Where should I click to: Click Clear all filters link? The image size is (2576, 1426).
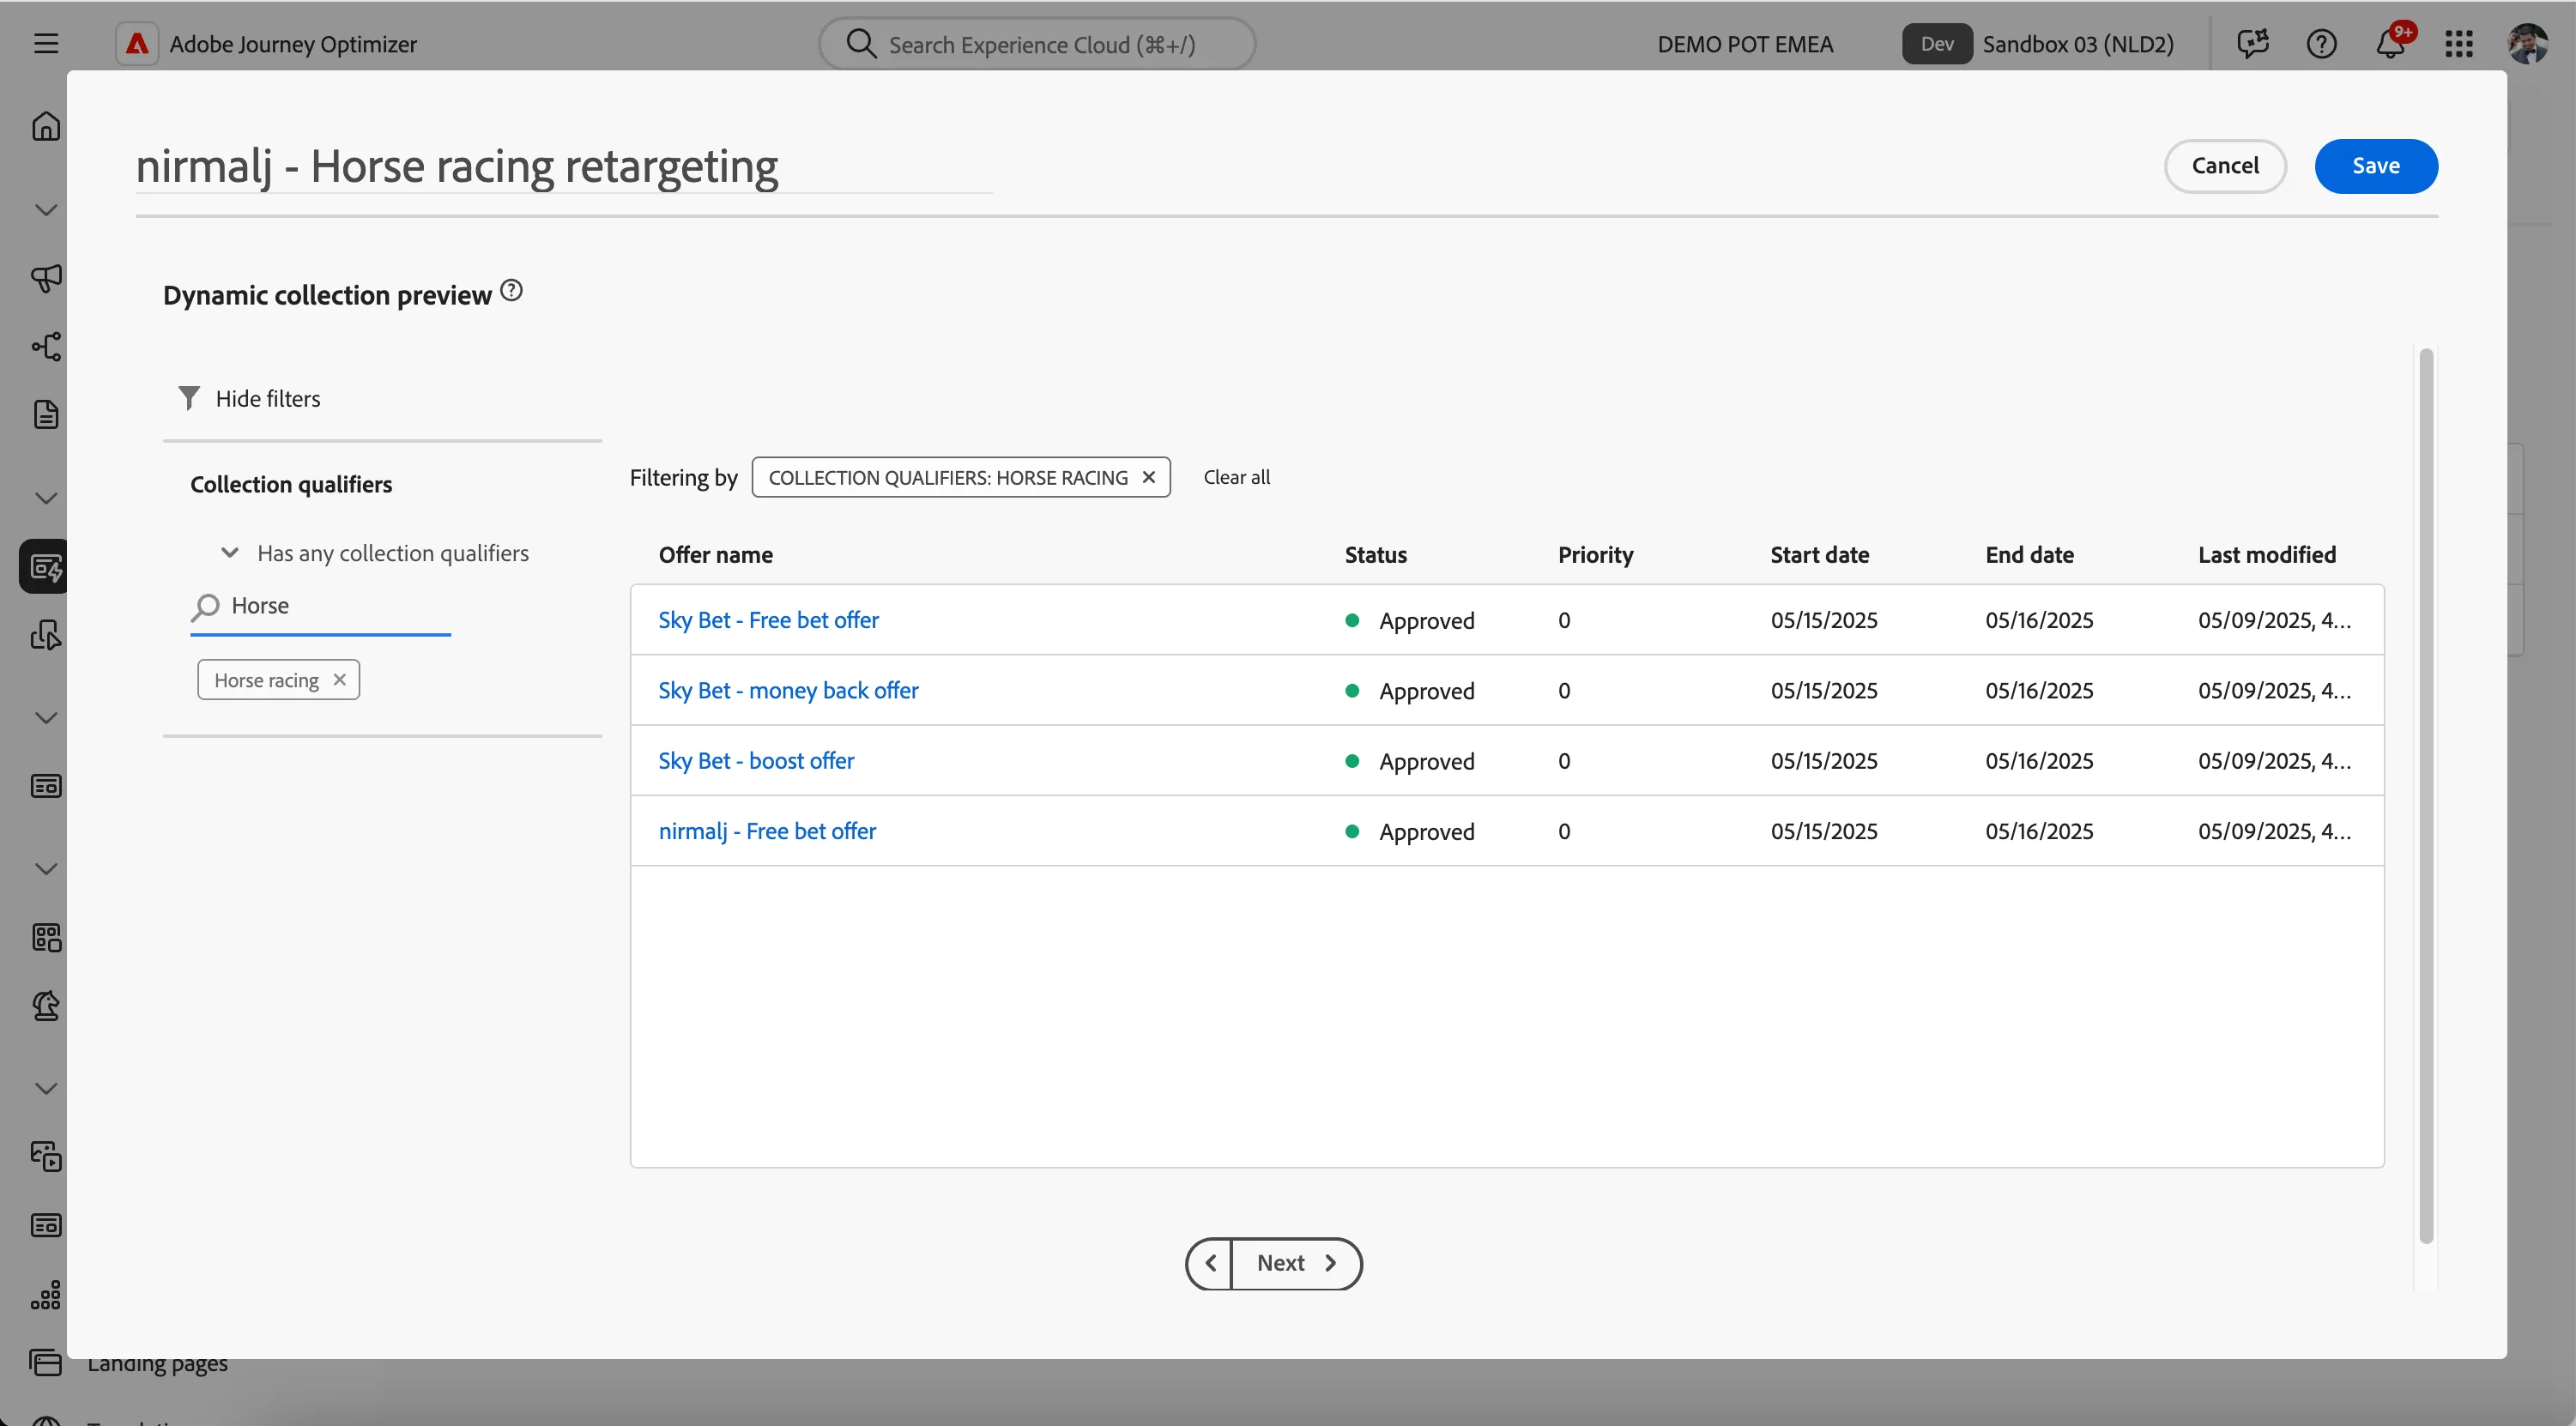(x=1236, y=477)
